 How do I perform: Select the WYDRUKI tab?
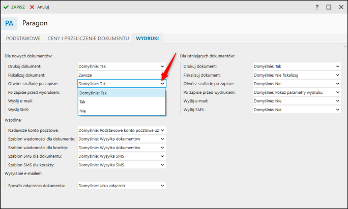tap(148, 39)
